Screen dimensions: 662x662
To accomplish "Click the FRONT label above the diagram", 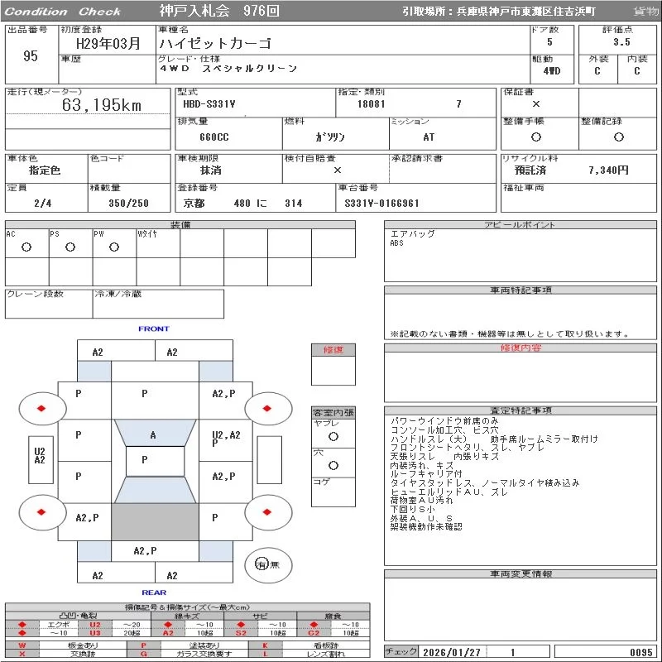I will [154, 329].
